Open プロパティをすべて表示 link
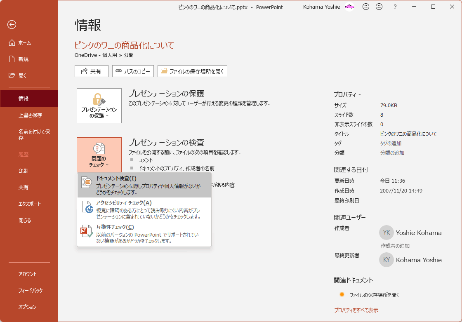 pos(356,310)
